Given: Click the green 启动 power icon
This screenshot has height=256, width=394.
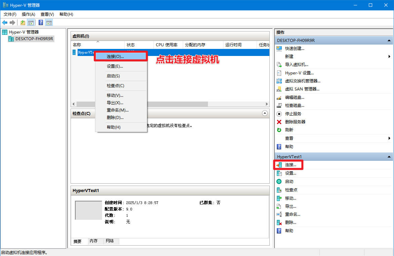Looking at the screenshot, I should tap(279, 182).
